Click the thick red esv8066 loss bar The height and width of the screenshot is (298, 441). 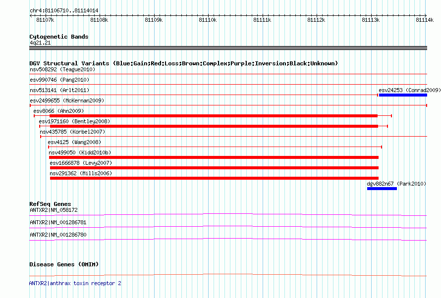pyautogui.click(x=214, y=116)
